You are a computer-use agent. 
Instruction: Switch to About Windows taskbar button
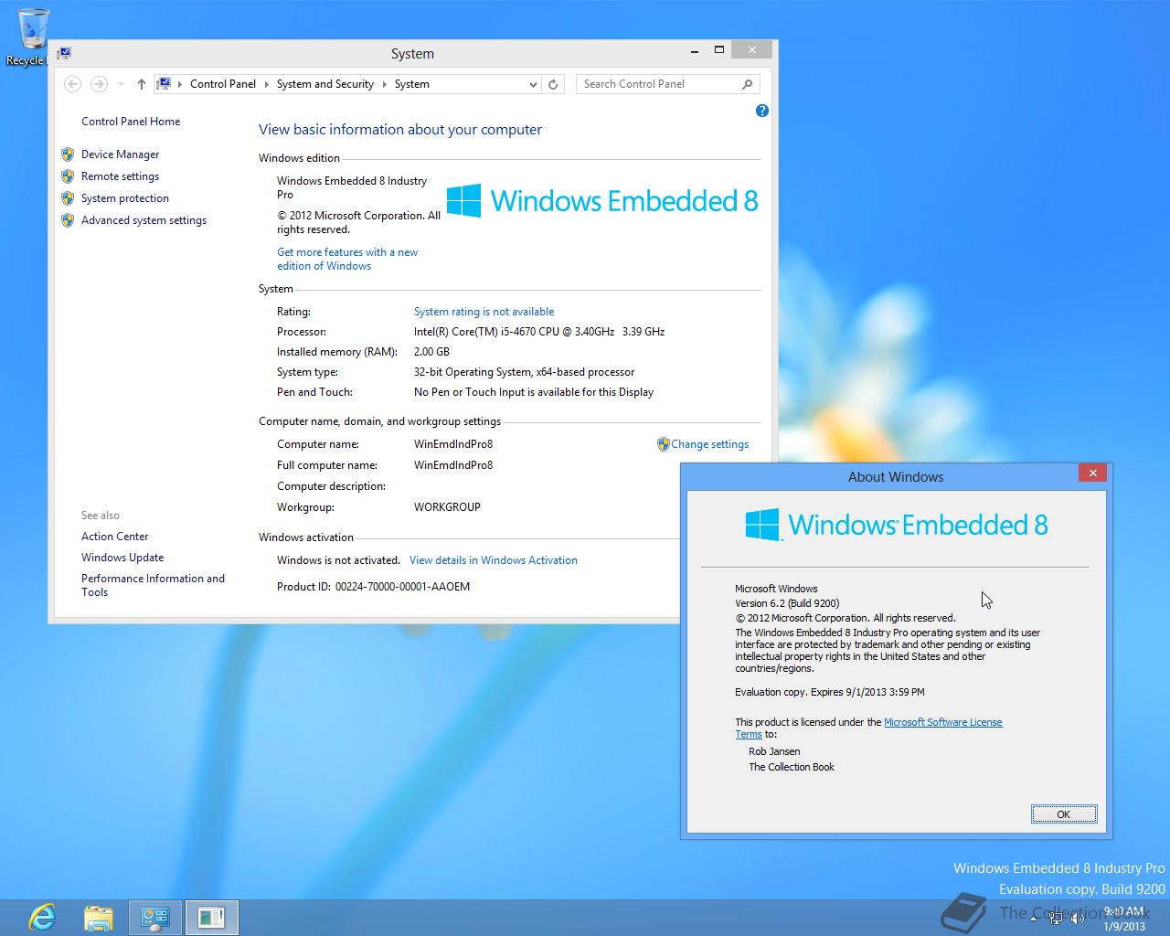click(x=211, y=917)
